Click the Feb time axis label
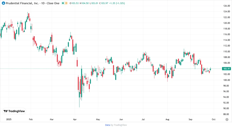The height and width of the screenshot is (128, 232). [31, 119]
